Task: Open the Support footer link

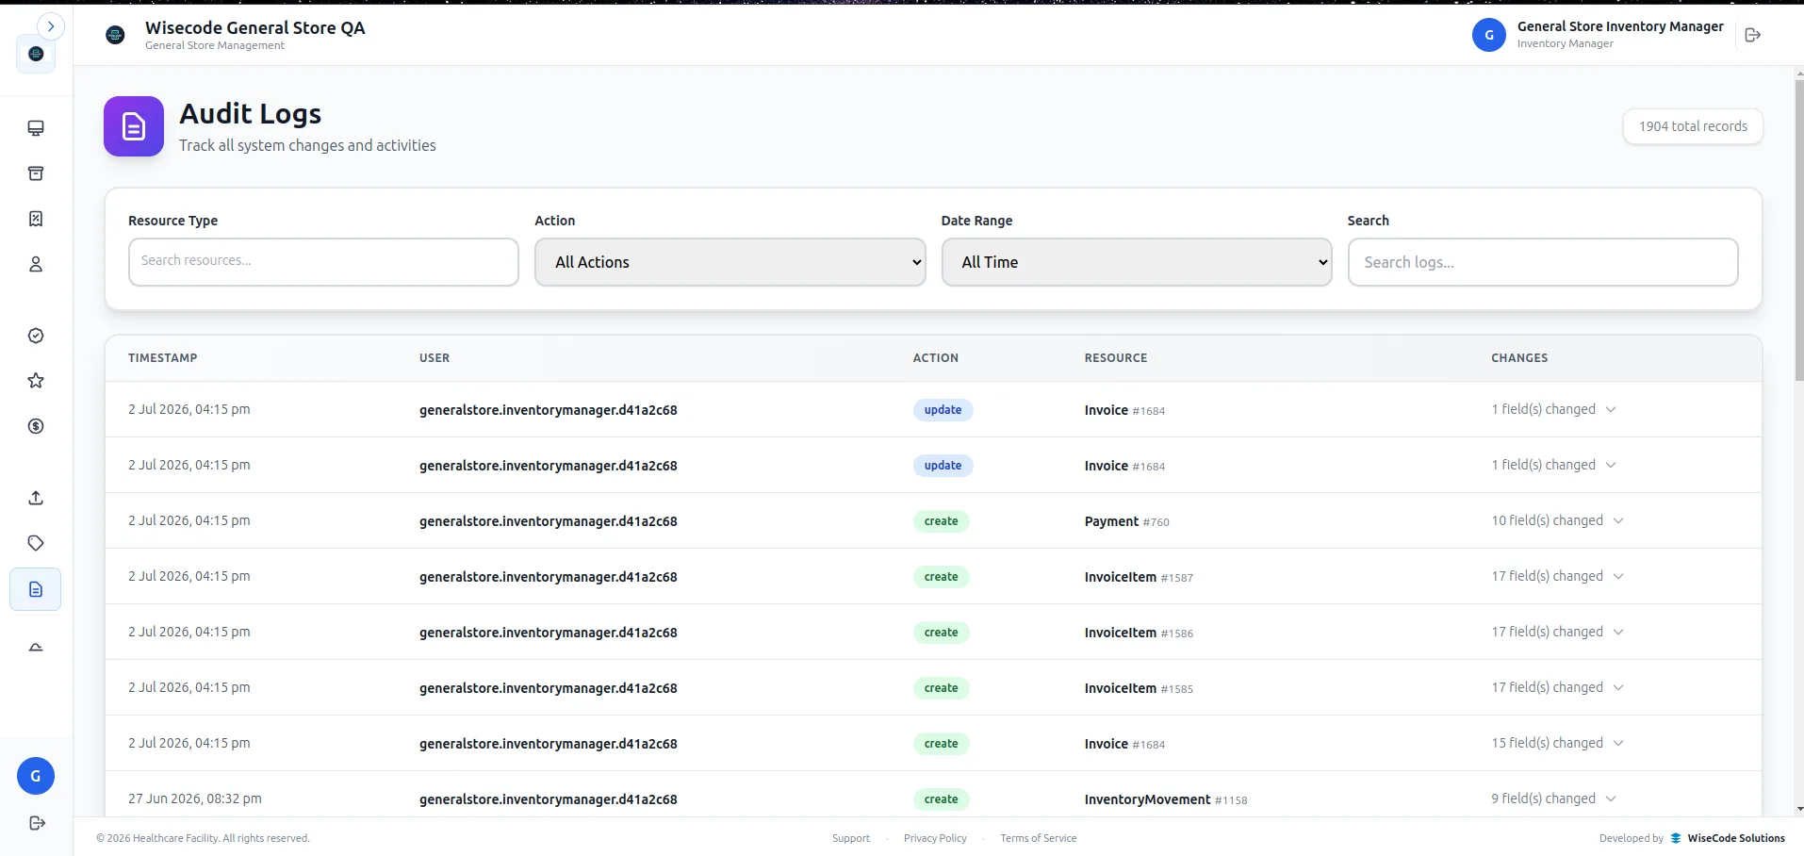Action: tap(851, 838)
